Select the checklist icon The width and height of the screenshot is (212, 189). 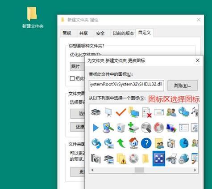[184, 128]
